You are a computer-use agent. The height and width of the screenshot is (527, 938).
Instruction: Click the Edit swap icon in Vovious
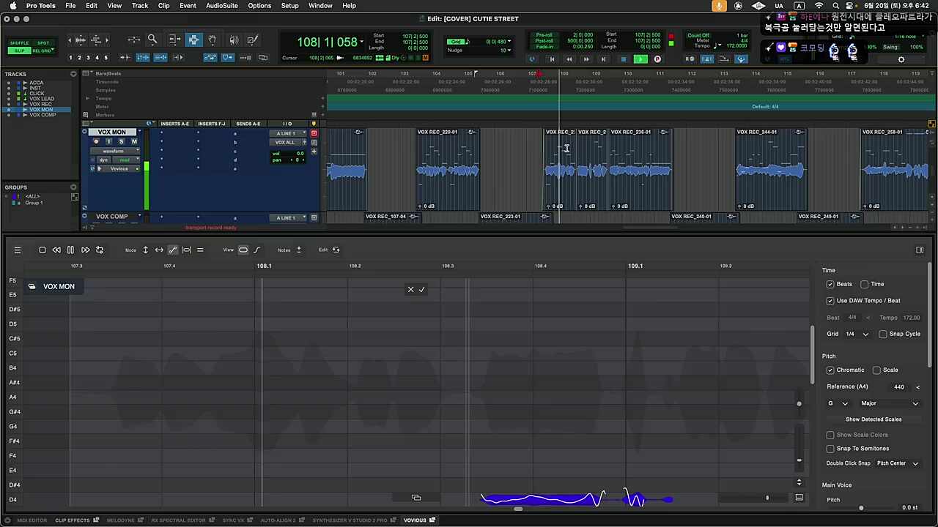[336, 250]
